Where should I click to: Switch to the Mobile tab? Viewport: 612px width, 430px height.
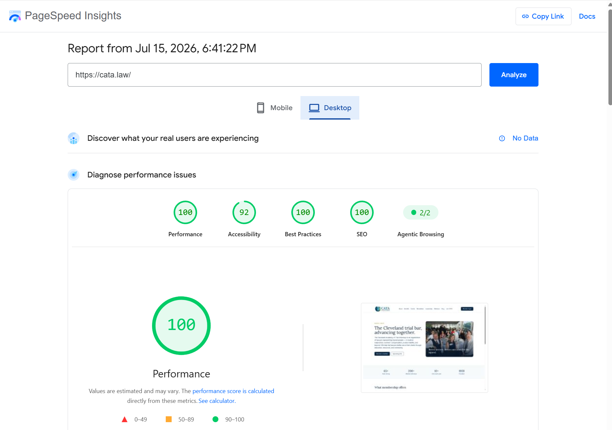(x=275, y=108)
